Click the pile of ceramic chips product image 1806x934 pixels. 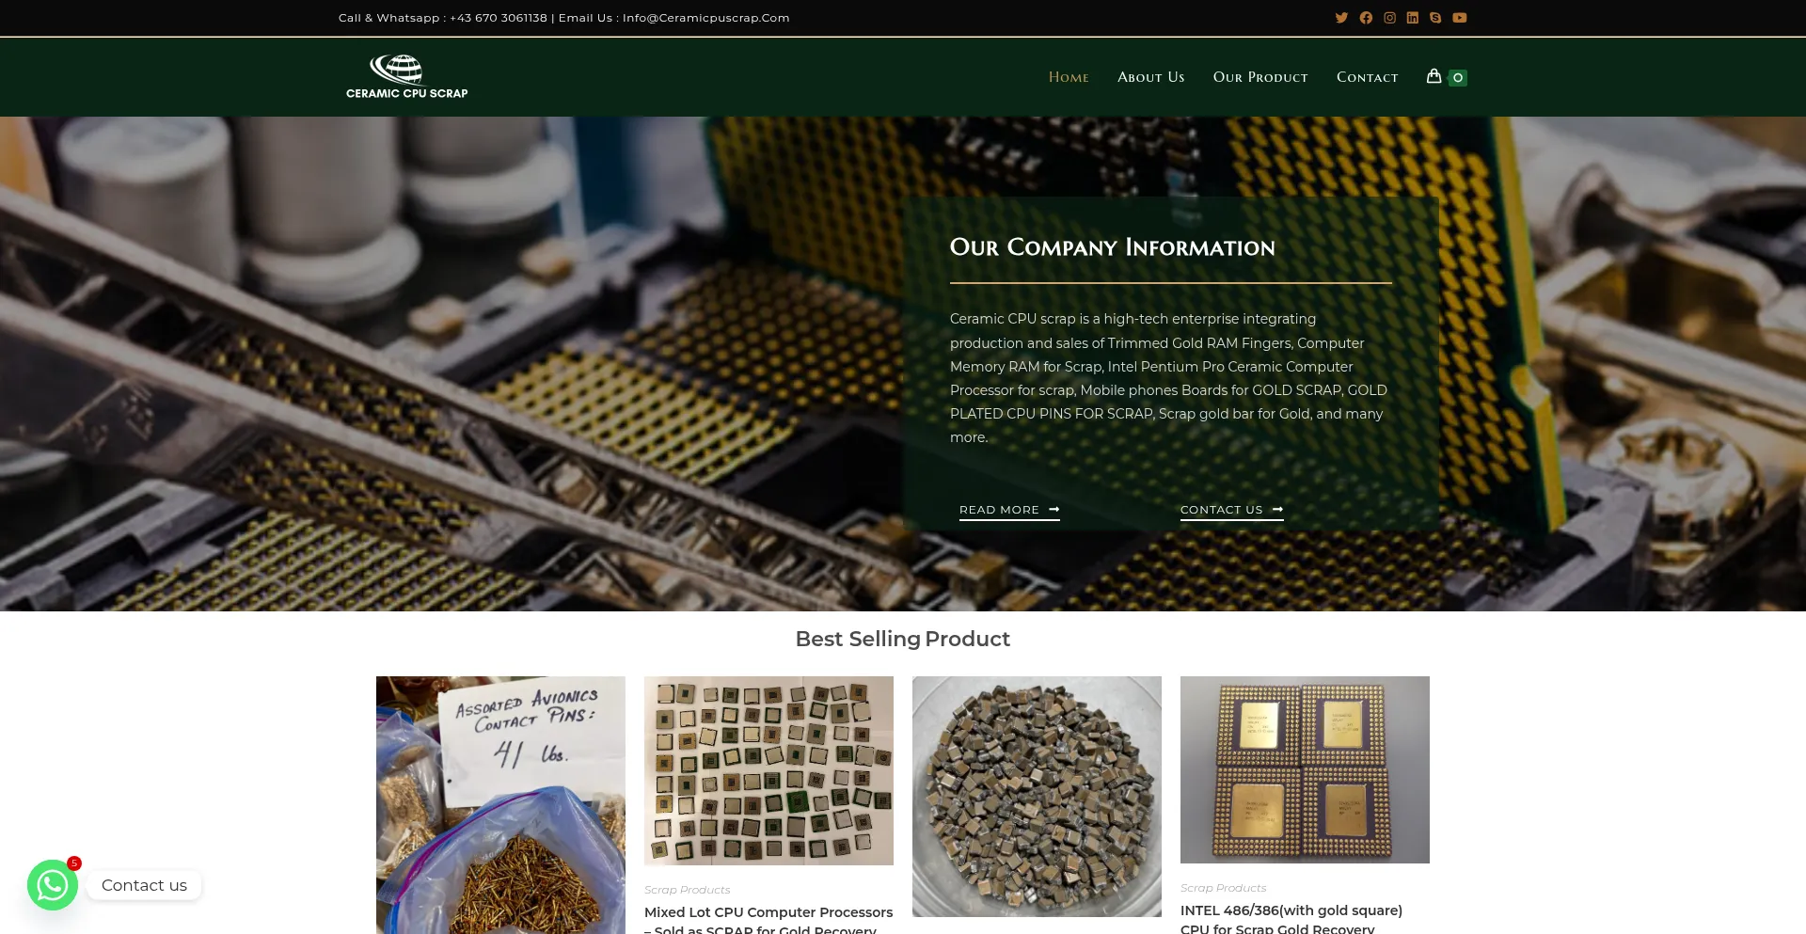point(1037,796)
